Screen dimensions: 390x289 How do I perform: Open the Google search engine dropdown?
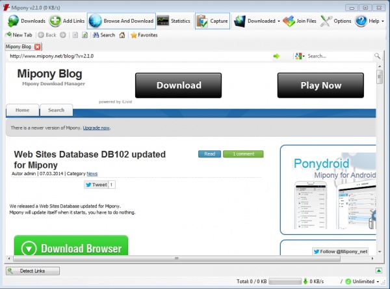[300, 56]
